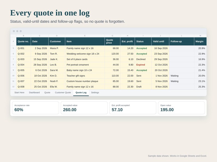Click the Baby name sign 10 x 24 item
The height and width of the screenshot is (162, 217).
click(x=85, y=70)
